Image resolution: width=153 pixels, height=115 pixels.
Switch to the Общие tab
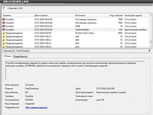tap(8, 56)
